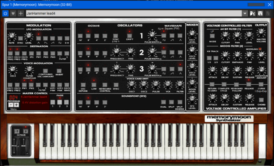Click keyboard octave -1 button

(17, 131)
